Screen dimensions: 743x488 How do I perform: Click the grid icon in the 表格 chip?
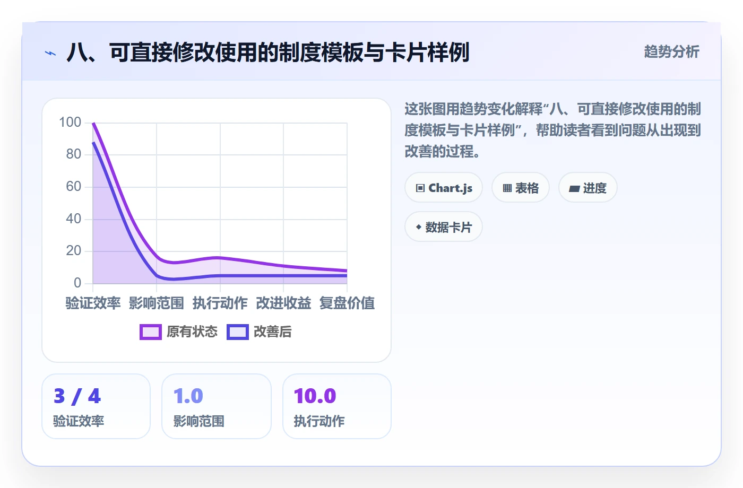pos(507,188)
